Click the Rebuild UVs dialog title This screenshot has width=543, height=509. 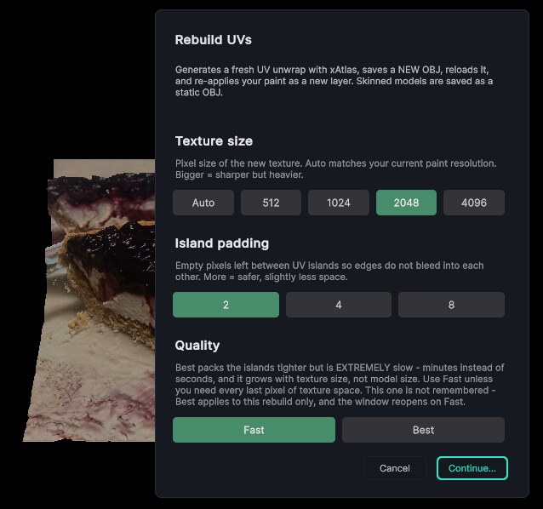(x=214, y=40)
